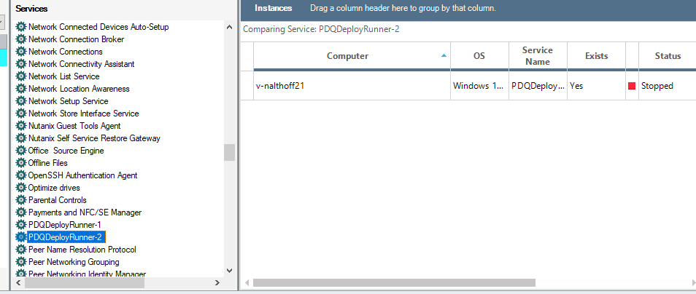The width and height of the screenshot is (696, 294).
Task: Click the red Stopped status indicator square
Action: pos(632,86)
